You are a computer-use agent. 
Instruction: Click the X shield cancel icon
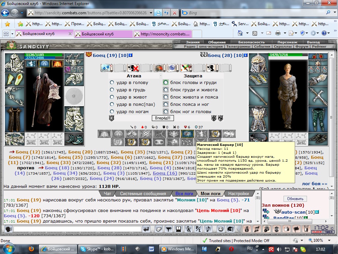(x=112, y=118)
